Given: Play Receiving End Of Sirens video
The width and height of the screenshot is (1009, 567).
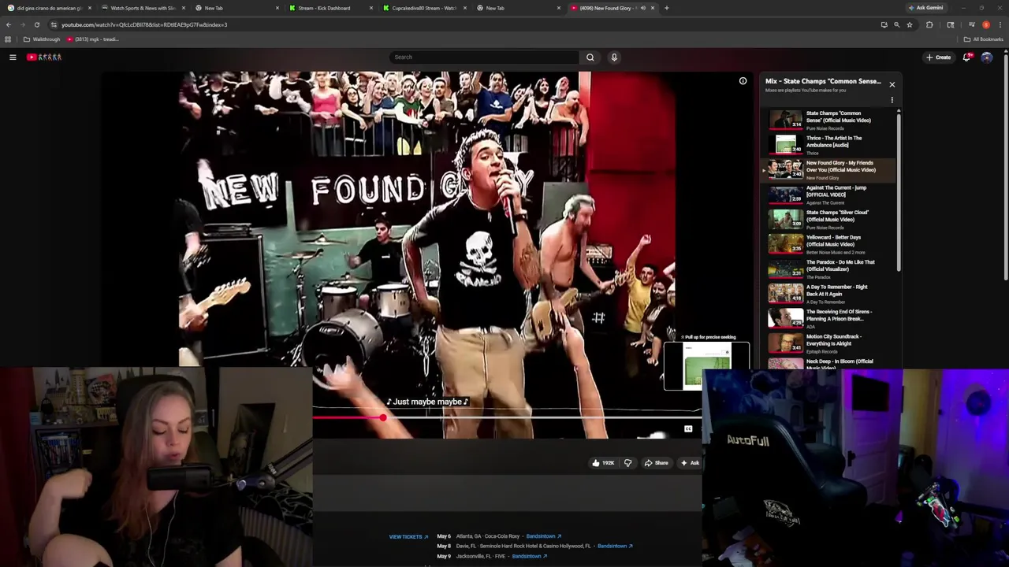Looking at the screenshot, I should [828, 318].
